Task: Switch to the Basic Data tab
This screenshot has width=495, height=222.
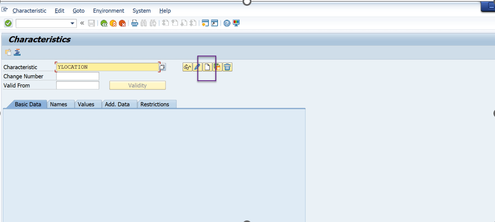Action: coord(28,104)
